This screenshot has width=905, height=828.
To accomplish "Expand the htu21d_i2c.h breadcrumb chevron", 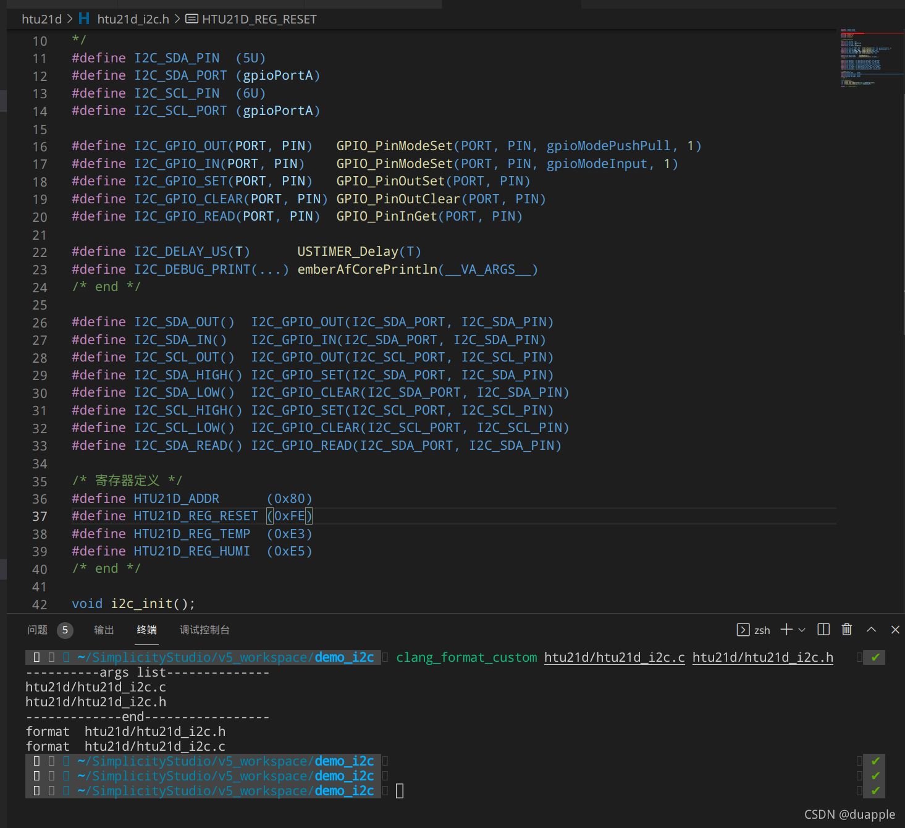I will point(177,19).
